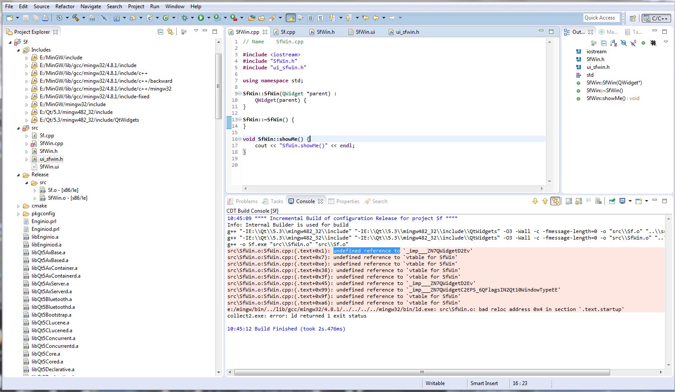Click the Open Perspective icon

pos(633,18)
